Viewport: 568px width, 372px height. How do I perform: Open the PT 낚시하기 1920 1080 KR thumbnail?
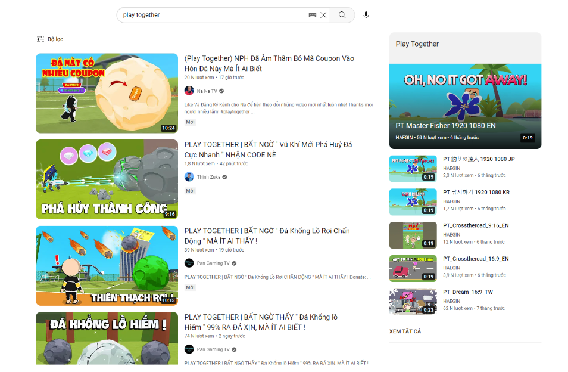click(x=413, y=202)
